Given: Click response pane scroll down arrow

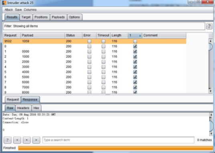Looking at the screenshot, I should 211,133.
